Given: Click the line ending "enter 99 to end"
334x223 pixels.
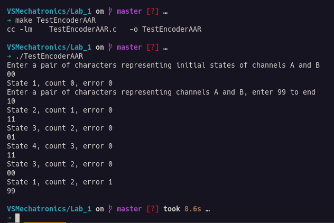Looking at the screenshot, I should point(161,92).
